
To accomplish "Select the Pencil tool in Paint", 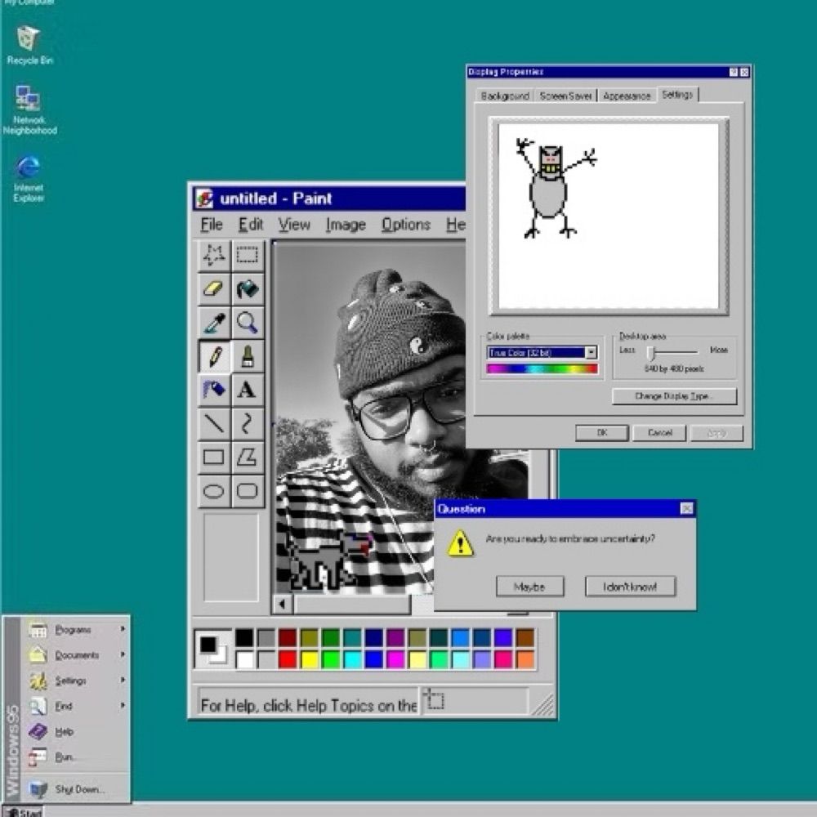I will [213, 356].
